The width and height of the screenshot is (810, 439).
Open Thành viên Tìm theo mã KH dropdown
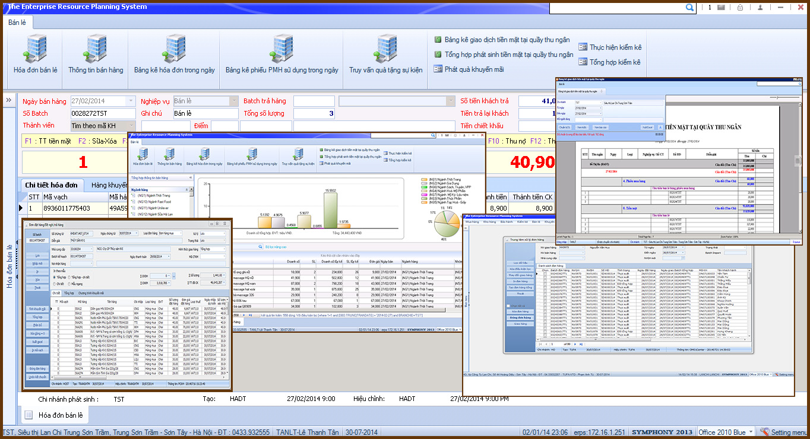tap(131, 126)
